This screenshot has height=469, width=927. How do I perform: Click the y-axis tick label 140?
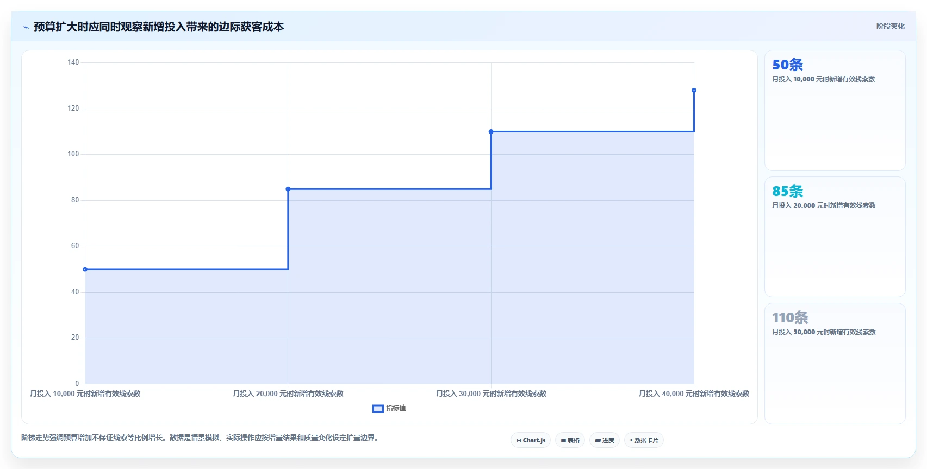coord(73,62)
